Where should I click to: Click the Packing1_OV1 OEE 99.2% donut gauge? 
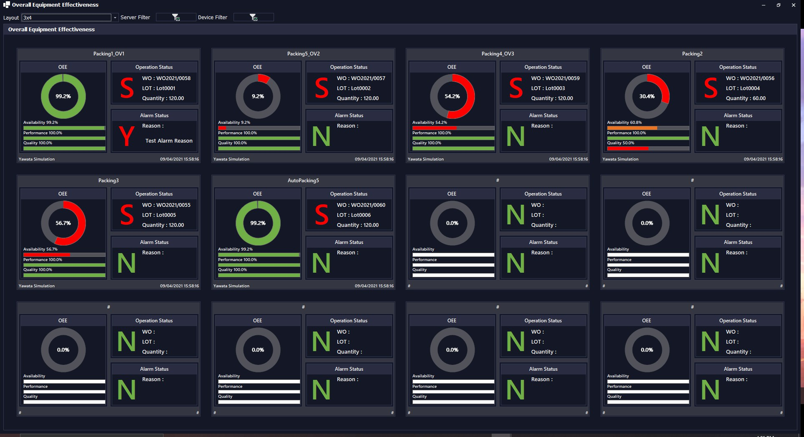63,96
